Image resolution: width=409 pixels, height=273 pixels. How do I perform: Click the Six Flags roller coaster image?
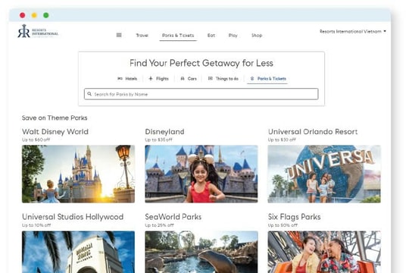coord(324,252)
